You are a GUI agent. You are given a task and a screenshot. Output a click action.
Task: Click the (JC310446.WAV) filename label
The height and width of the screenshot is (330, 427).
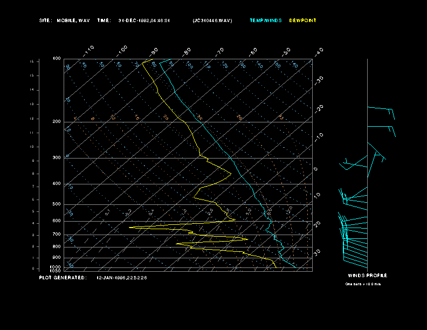pos(212,20)
